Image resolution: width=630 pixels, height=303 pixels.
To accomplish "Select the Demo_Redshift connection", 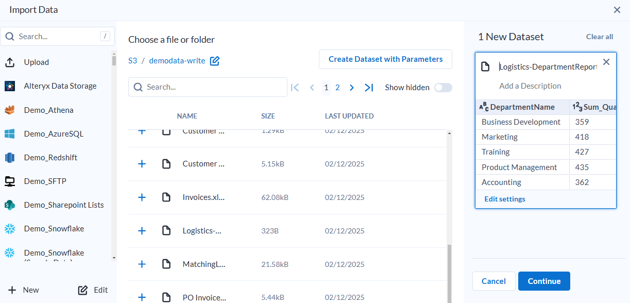I will [x=50, y=158].
